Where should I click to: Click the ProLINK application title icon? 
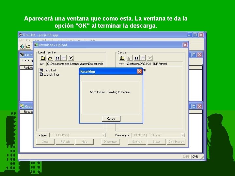(x=21, y=35)
